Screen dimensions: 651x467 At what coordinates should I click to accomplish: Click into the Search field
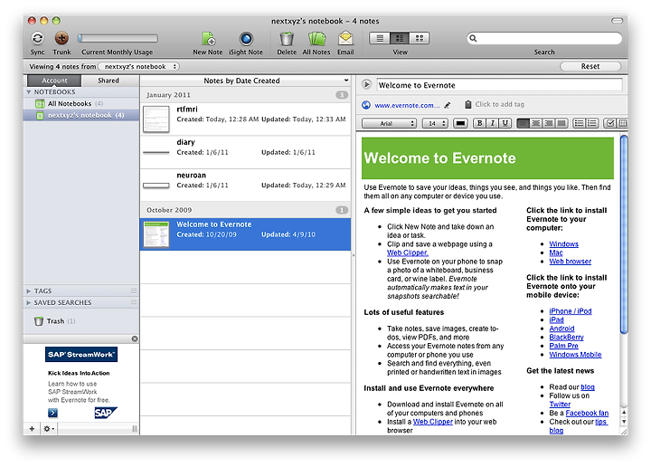pyautogui.click(x=544, y=38)
